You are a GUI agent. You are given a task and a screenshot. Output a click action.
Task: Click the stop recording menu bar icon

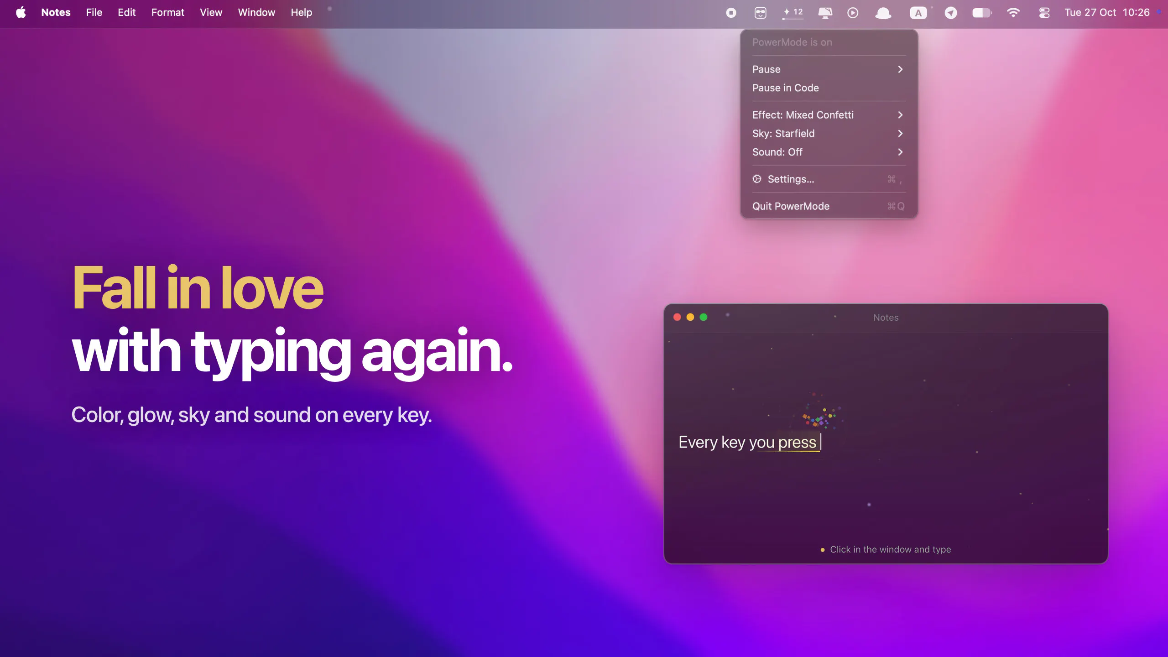point(731,13)
